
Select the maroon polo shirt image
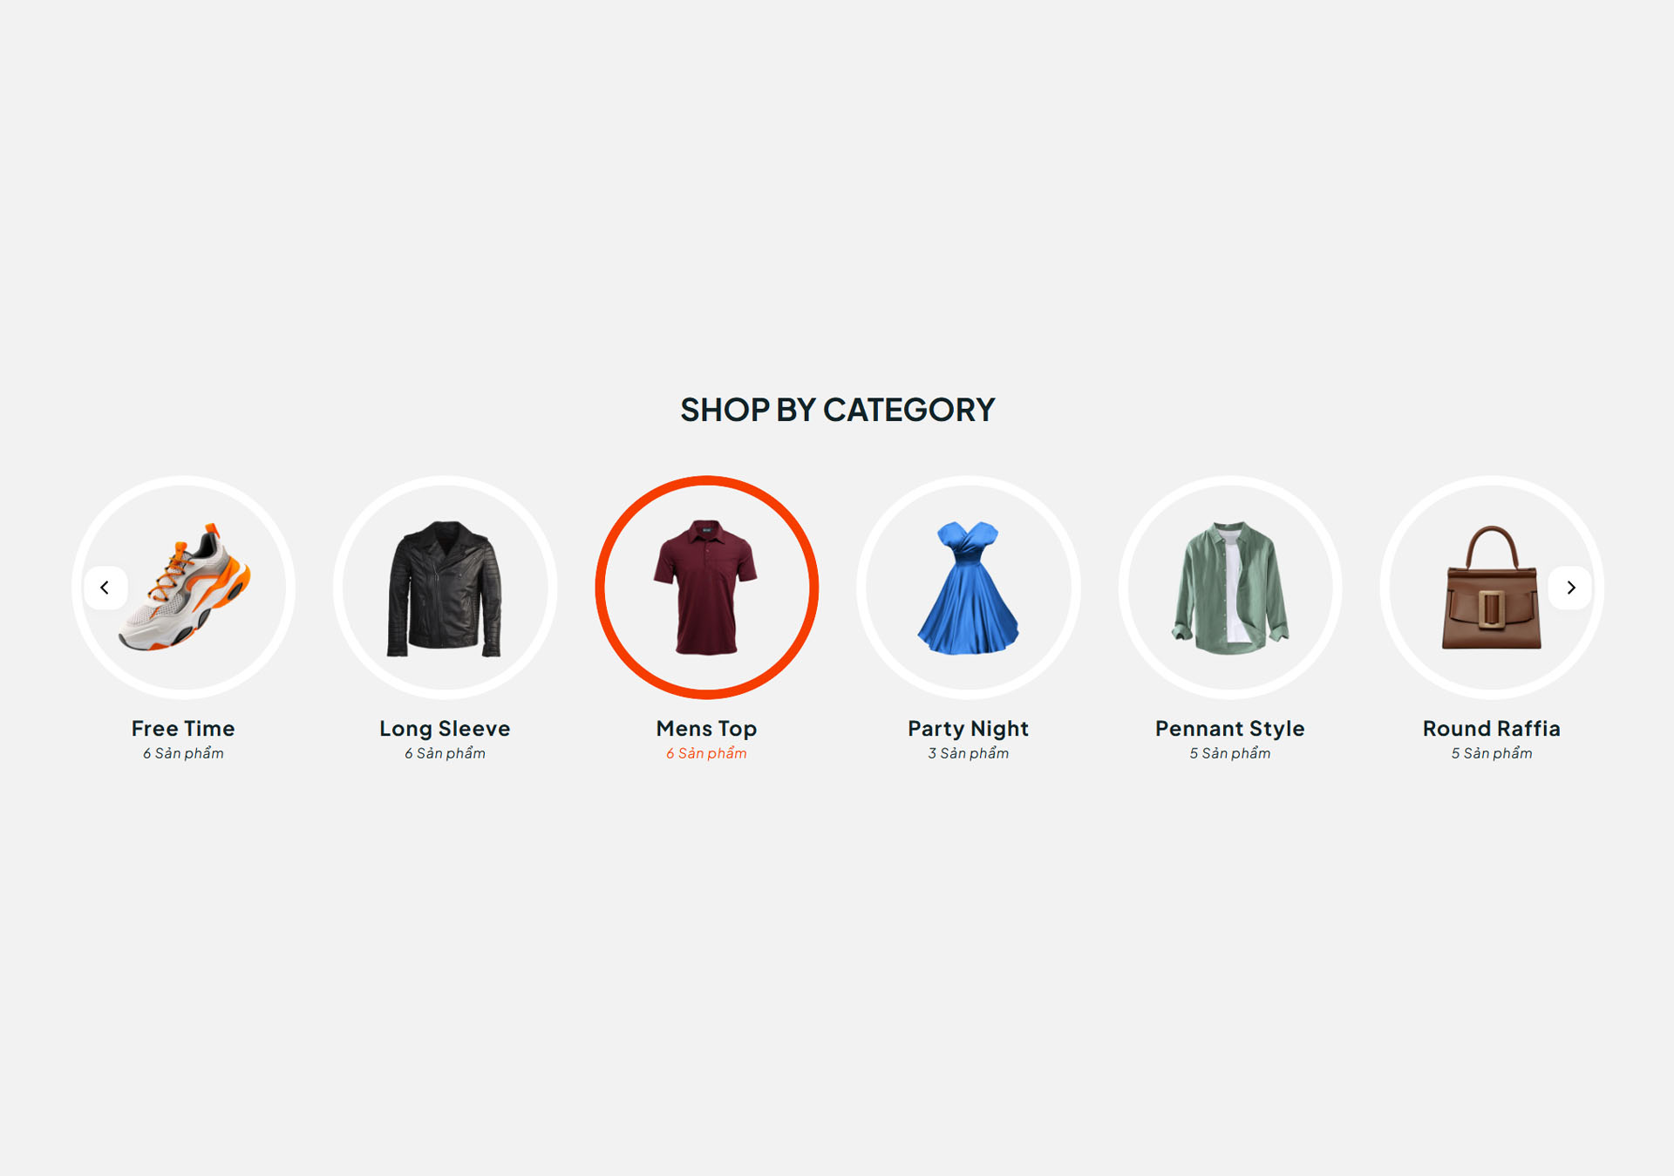click(x=707, y=588)
